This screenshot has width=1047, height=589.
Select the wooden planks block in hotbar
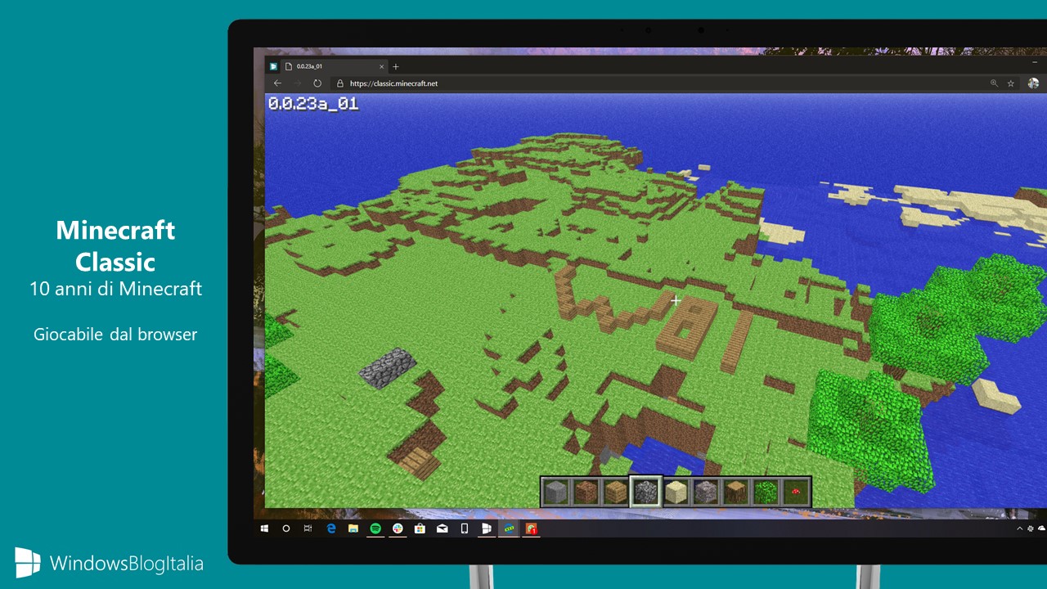click(x=615, y=492)
